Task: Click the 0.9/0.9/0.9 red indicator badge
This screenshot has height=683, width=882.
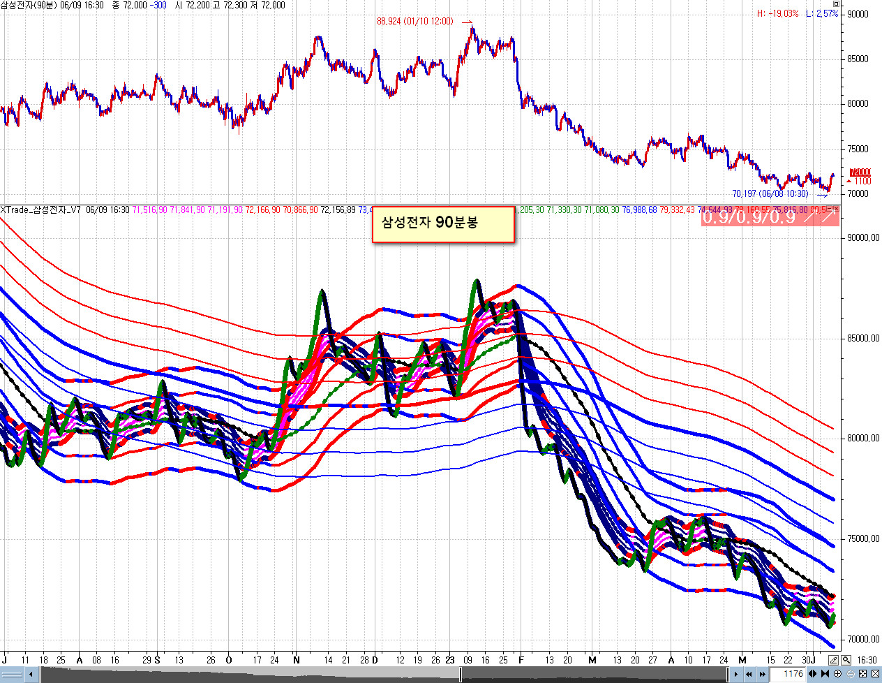Action: coord(770,216)
